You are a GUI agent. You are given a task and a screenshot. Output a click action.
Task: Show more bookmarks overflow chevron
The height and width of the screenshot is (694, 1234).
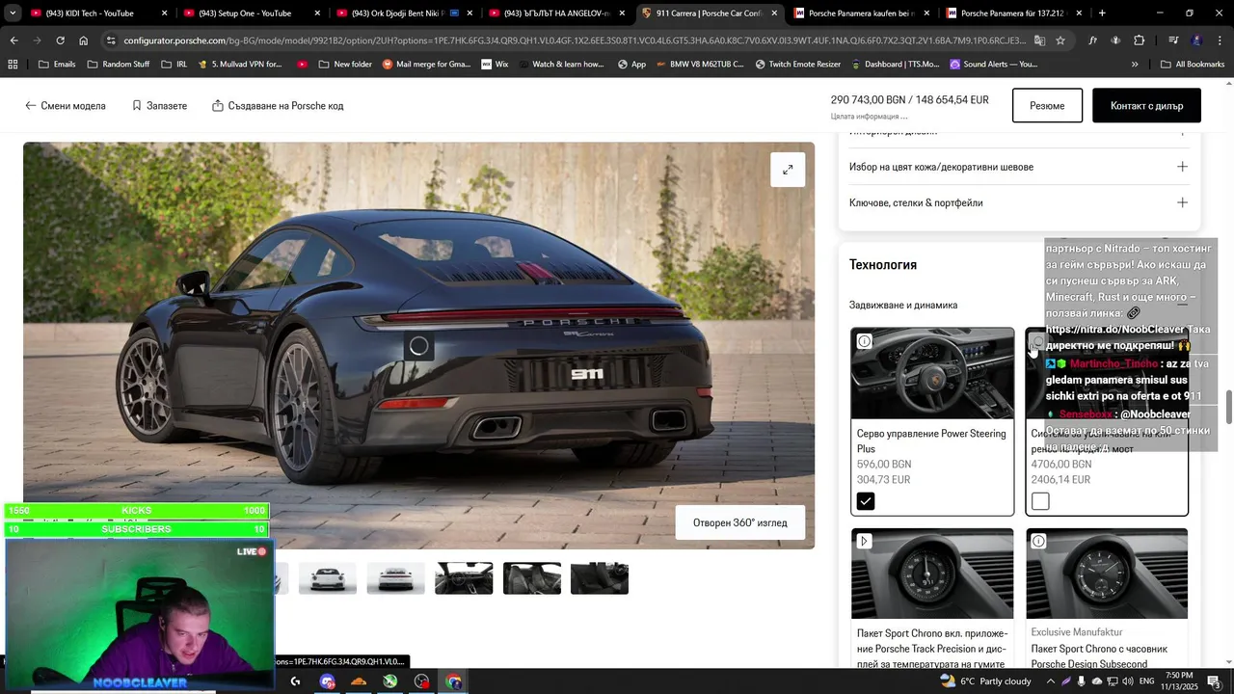tap(1135, 65)
